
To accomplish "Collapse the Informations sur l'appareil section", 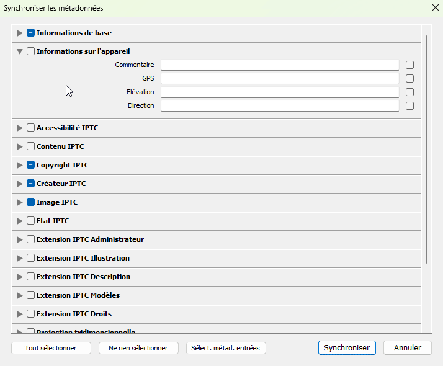I will pyautogui.click(x=20, y=51).
